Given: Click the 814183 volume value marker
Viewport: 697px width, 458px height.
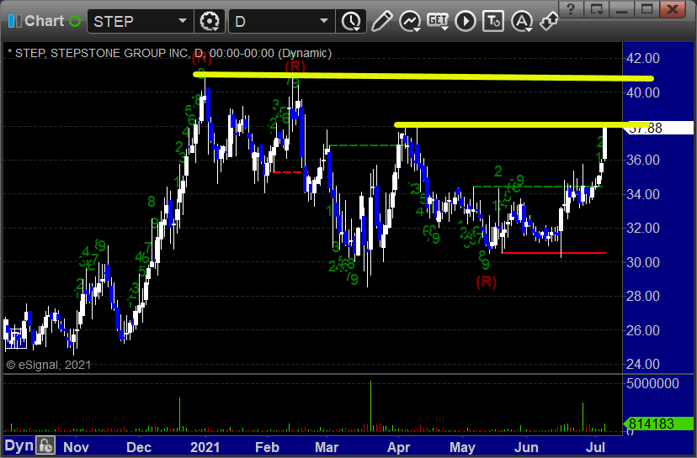Looking at the screenshot, I should point(659,424).
